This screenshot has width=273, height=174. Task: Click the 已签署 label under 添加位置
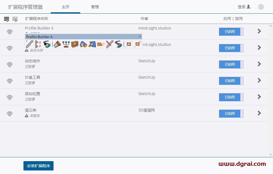click(x=30, y=99)
